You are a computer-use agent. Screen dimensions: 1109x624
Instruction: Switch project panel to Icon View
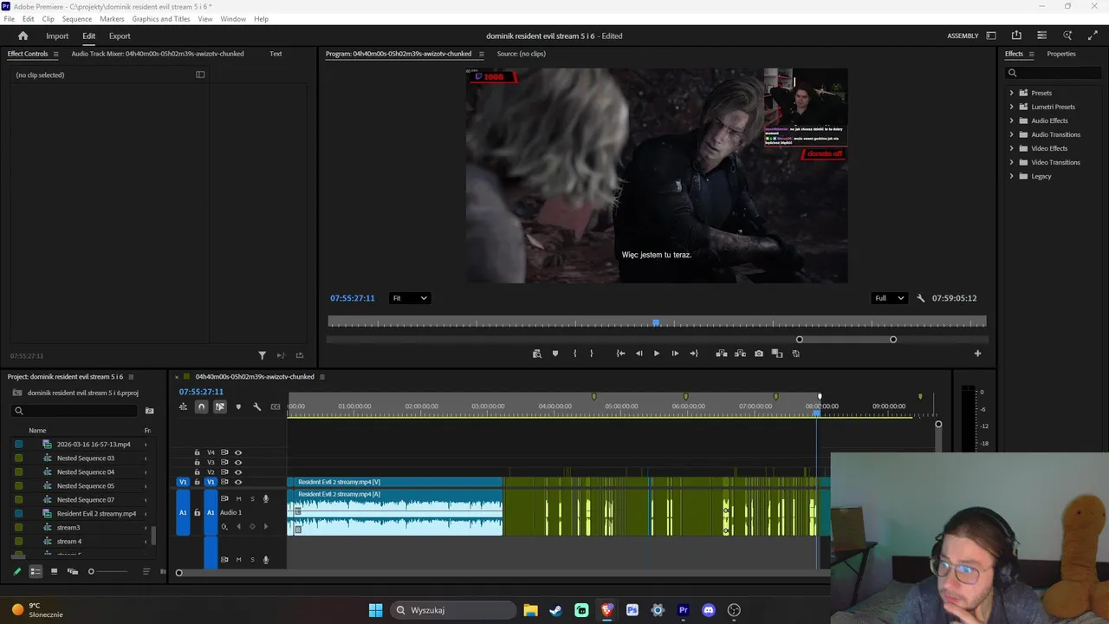click(54, 572)
